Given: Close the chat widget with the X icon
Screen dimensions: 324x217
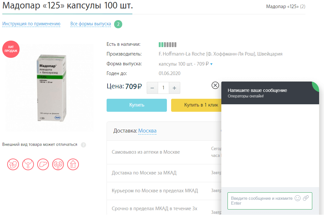Looking at the screenshot, I should pyautogui.click(x=215, y=85).
